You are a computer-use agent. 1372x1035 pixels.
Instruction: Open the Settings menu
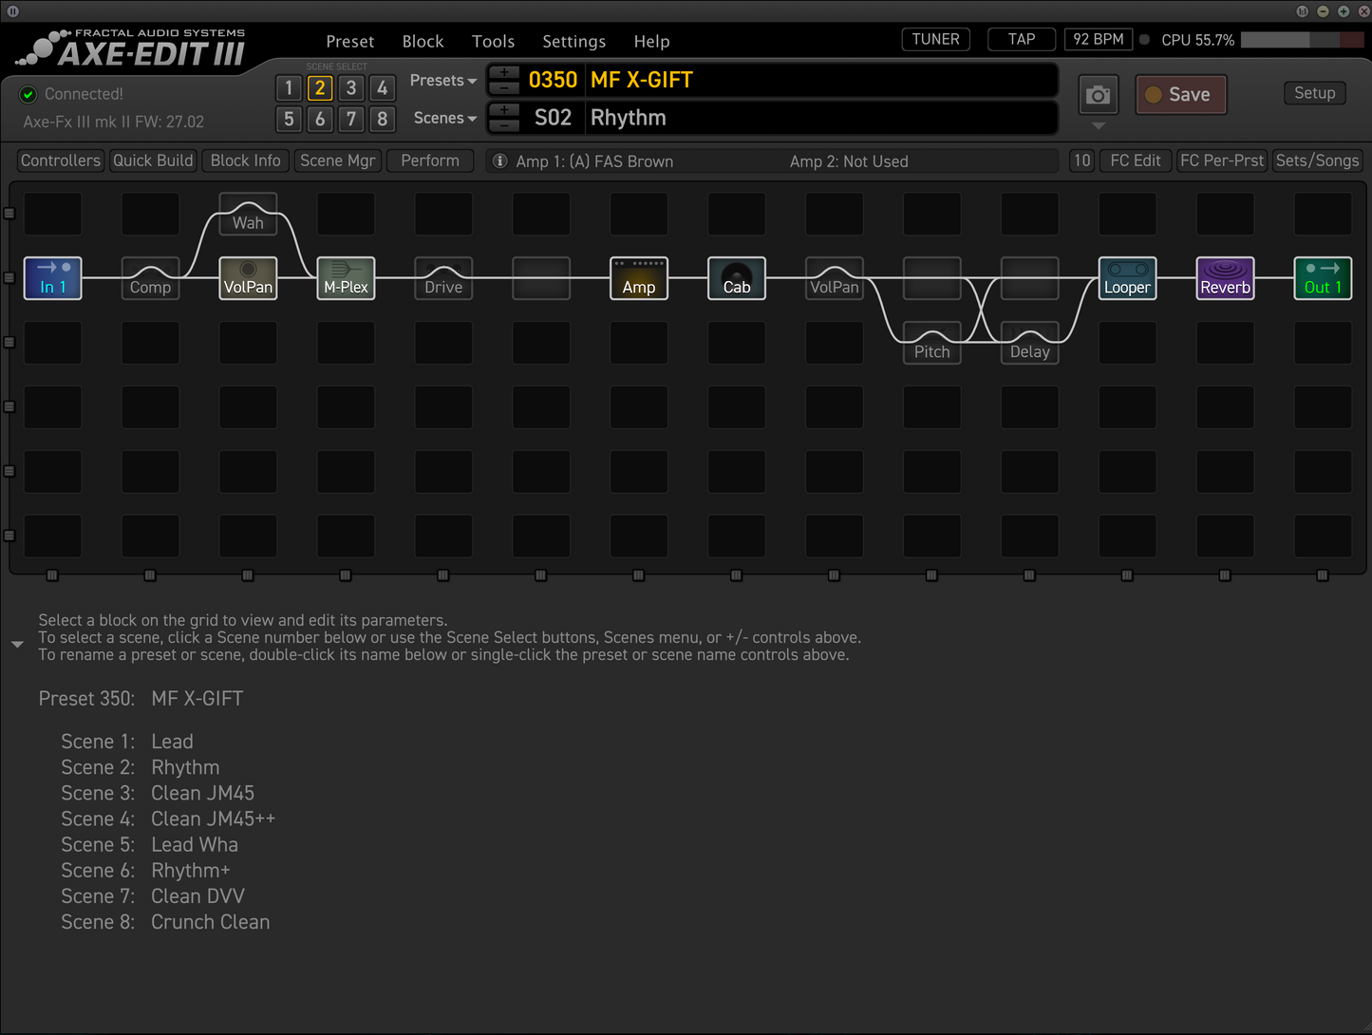click(573, 42)
